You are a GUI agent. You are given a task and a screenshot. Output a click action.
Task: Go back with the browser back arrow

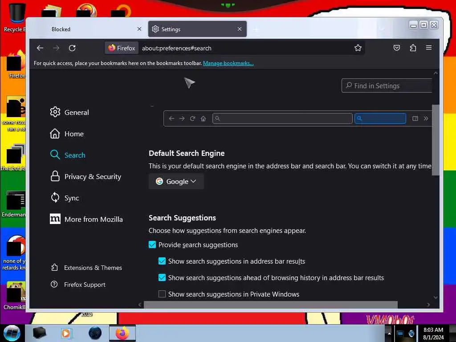click(40, 48)
